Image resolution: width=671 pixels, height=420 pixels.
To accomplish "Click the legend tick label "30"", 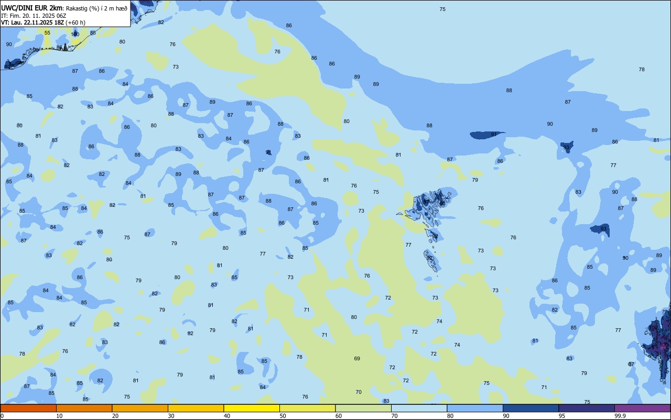I will click(x=171, y=416).
